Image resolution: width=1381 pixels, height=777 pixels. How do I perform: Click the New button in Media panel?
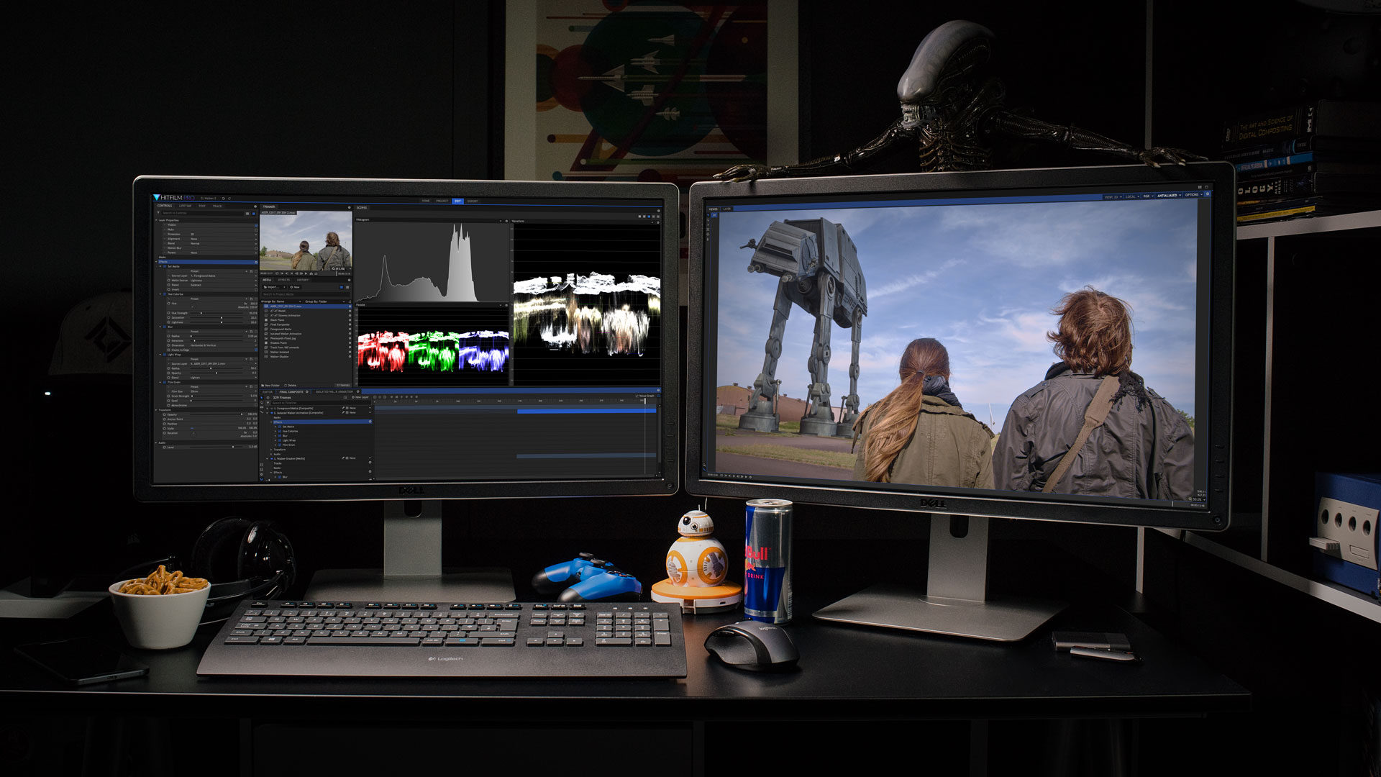click(x=295, y=287)
